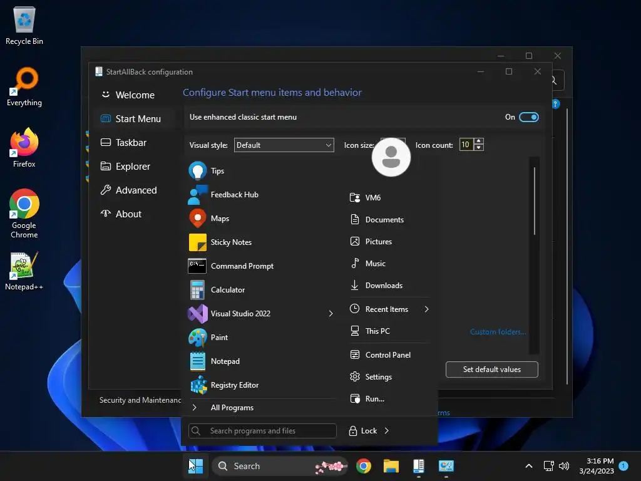Switch to Taskbar settings section
This screenshot has height=481, width=641.
[135, 143]
